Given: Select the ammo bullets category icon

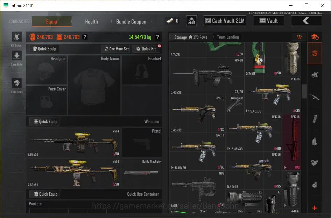Looking at the screenshot, I should tap(315, 141).
